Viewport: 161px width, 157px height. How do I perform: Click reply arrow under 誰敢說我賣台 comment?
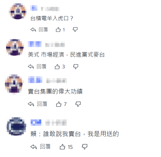coord(34,147)
